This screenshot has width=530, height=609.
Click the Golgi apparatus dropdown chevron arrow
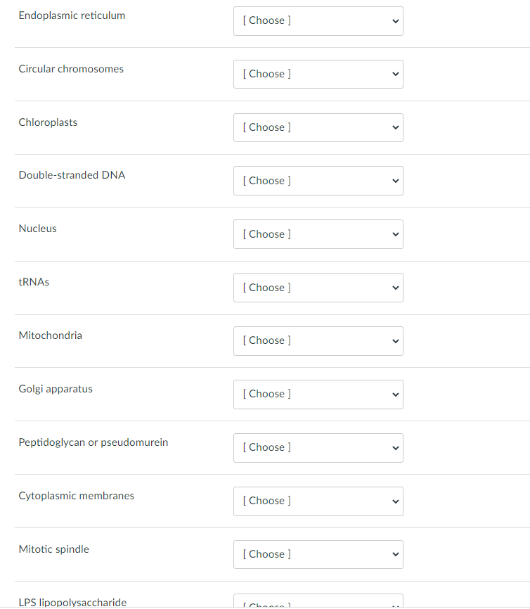pyautogui.click(x=395, y=394)
